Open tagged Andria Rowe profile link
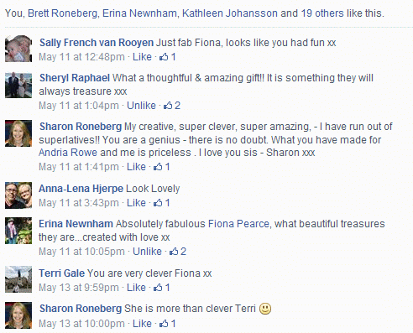This screenshot has width=413, height=333. coord(68,153)
